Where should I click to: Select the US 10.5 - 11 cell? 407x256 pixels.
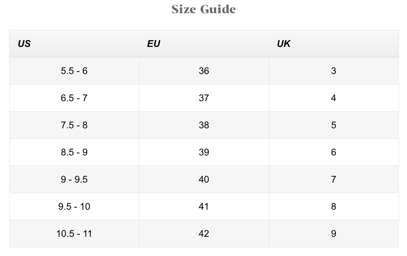74,234
